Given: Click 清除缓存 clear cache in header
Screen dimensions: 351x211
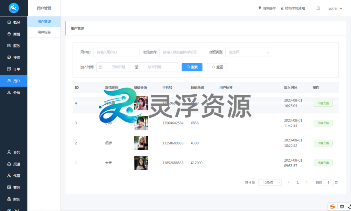Looking at the screenshot, I should coord(267,8).
